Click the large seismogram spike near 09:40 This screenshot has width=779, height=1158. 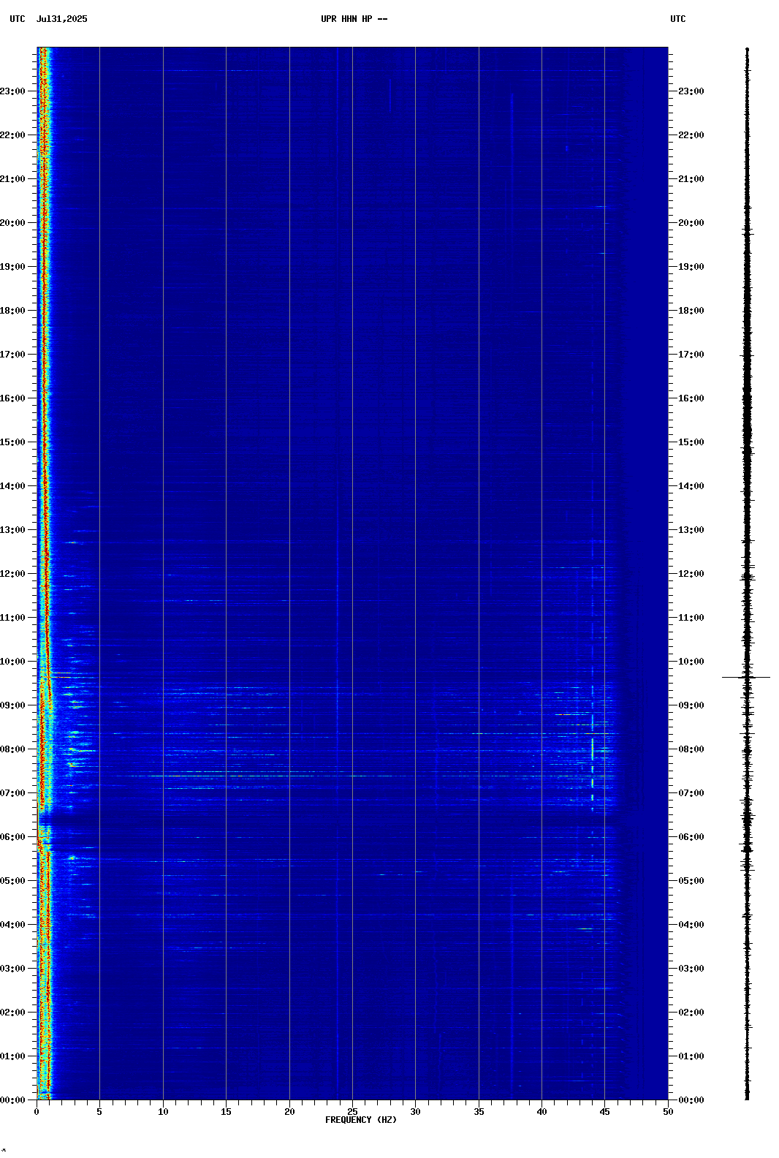(746, 678)
